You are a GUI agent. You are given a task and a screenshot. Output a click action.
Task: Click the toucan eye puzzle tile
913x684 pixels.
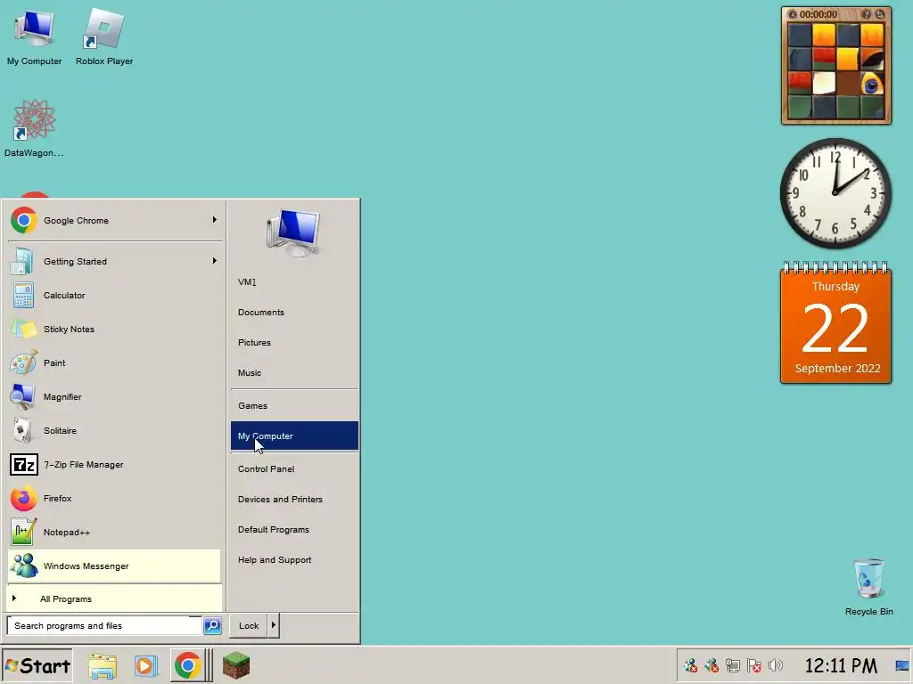click(x=872, y=83)
